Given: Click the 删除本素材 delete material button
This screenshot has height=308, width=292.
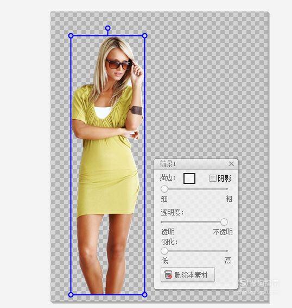Looking at the screenshot, I should coord(188,275).
